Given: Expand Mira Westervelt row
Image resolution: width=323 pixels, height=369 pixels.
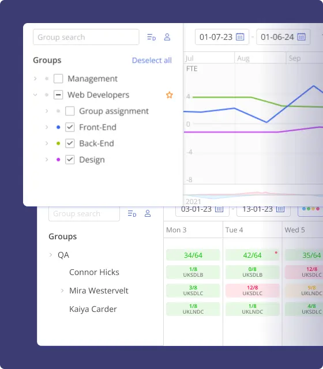Looking at the screenshot, I should [62, 291].
